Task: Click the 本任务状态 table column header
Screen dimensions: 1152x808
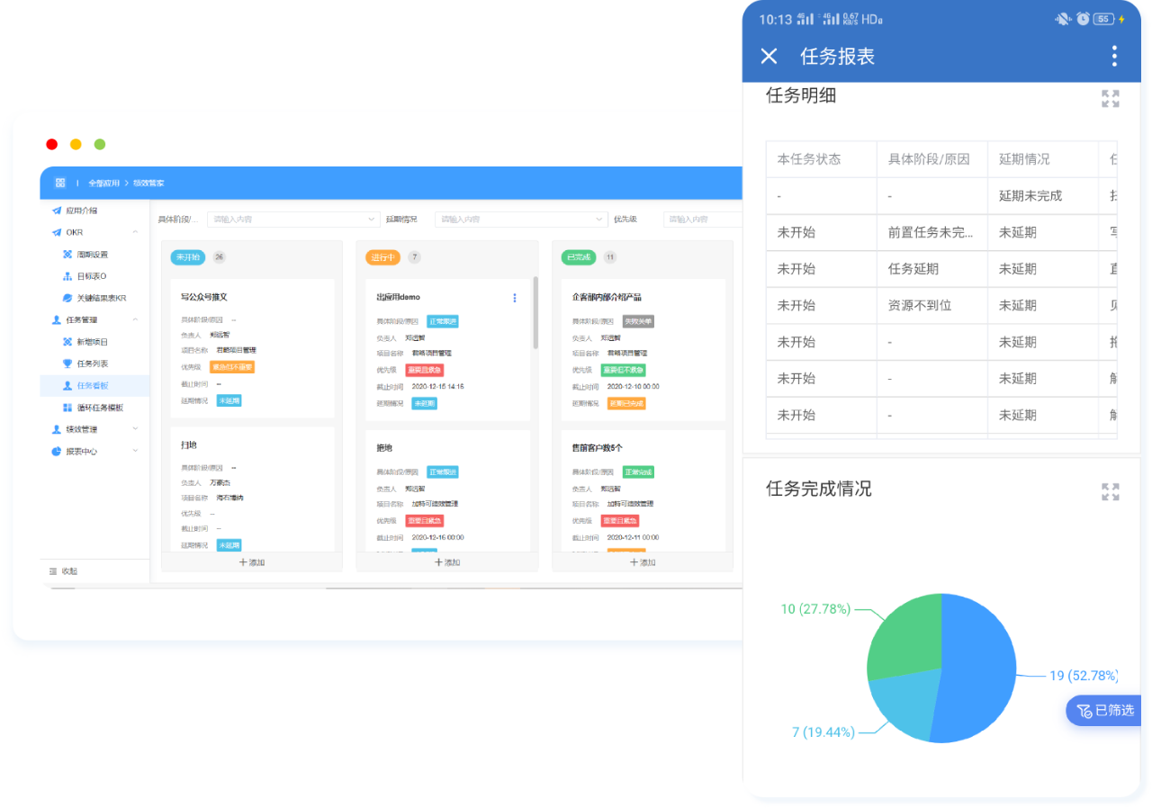Action: [821, 159]
